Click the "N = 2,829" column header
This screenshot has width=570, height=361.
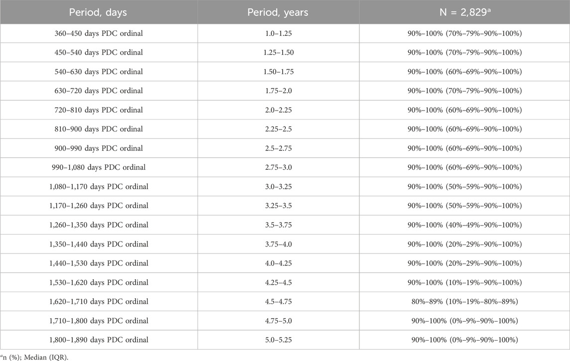click(464, 12)
